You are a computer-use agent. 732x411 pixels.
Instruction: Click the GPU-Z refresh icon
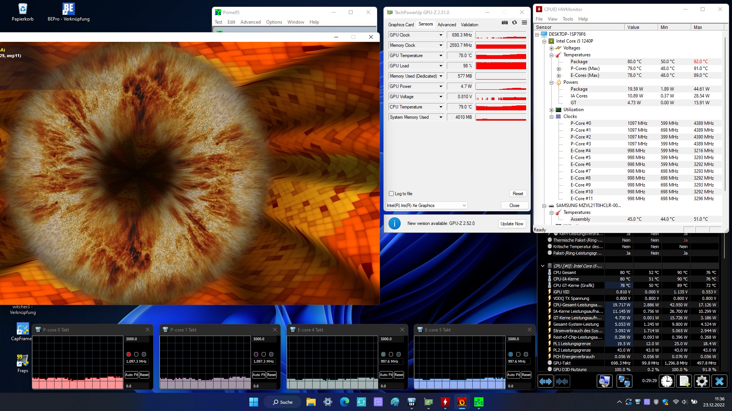514,22
